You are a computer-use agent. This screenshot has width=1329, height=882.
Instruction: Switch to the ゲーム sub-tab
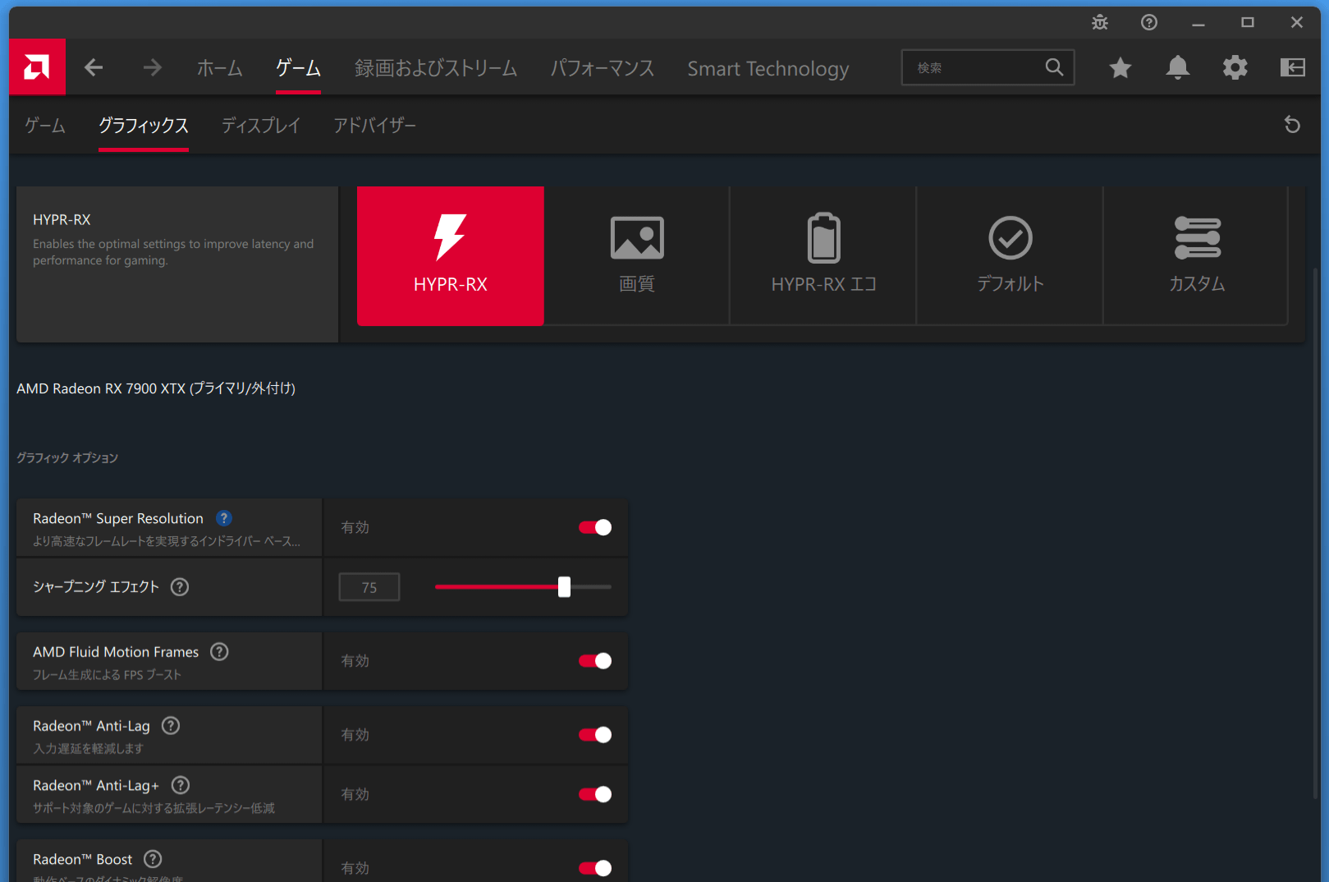click(45, 126)
